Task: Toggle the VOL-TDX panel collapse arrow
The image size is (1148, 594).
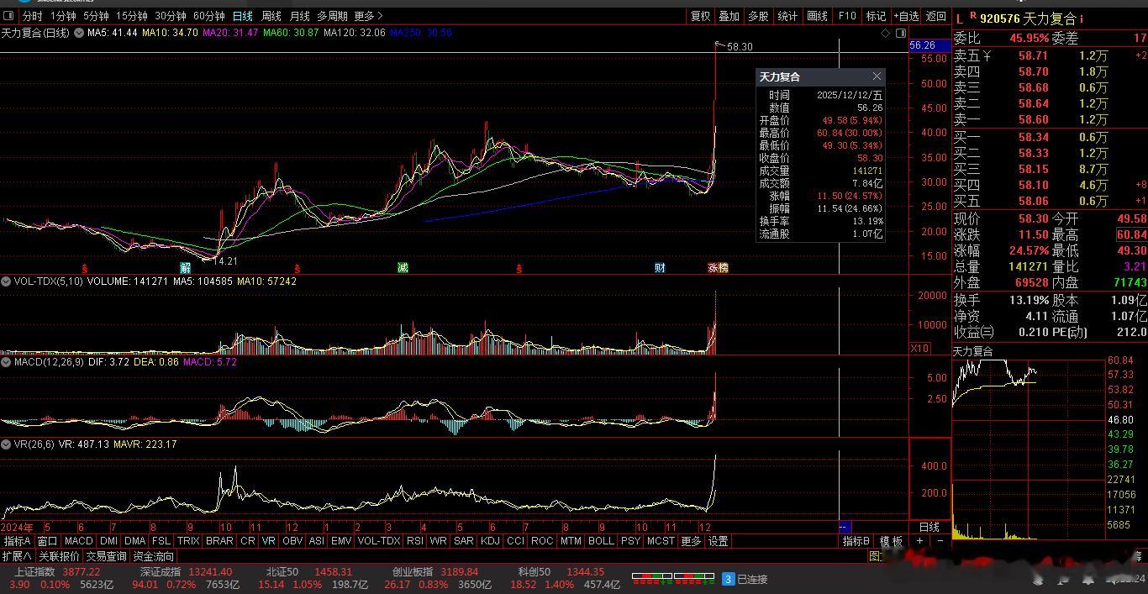Action: click(7, 281)
